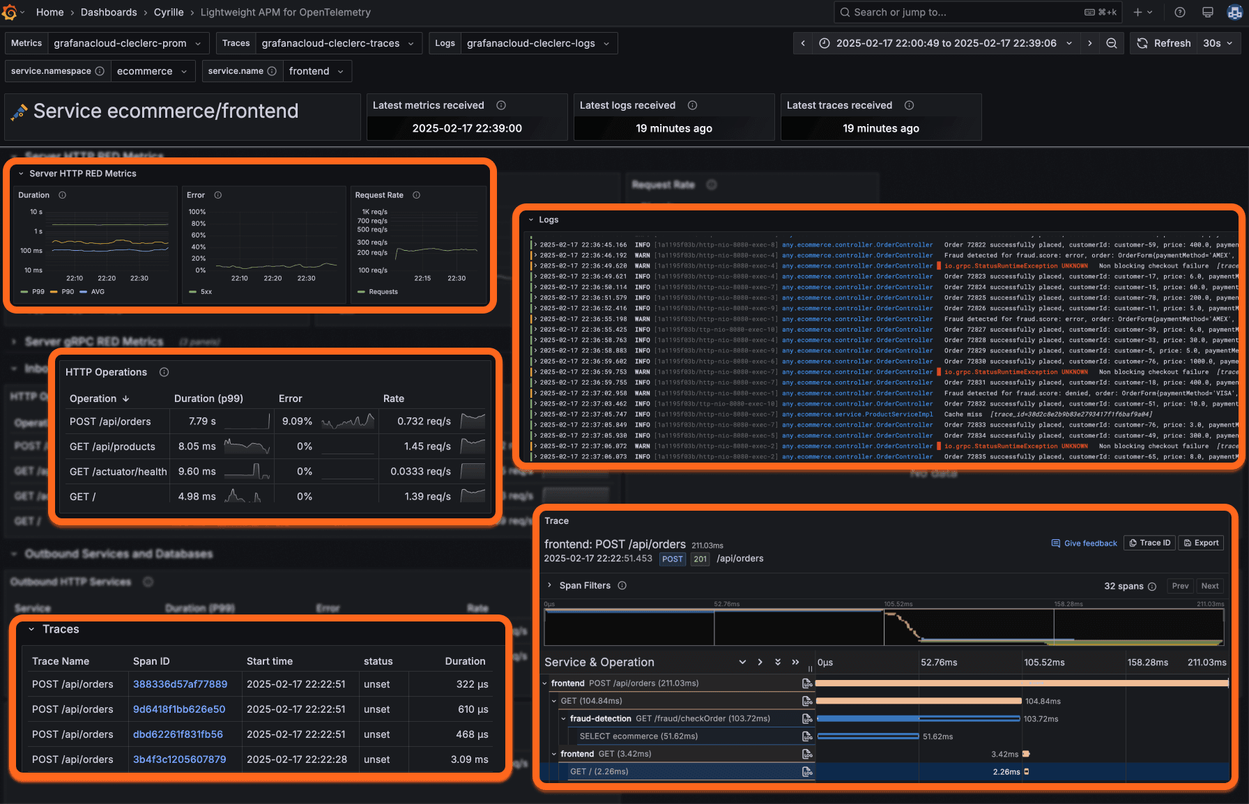The height and width of the screenshot is (804, 1249).
Task: Click the info icon beside HTTP Operations
Action: (x=164, y=372)
